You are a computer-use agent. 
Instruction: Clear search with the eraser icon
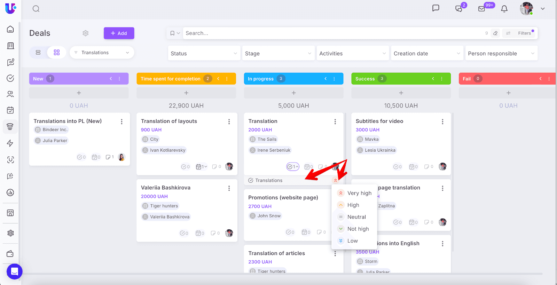click(495, 33)
